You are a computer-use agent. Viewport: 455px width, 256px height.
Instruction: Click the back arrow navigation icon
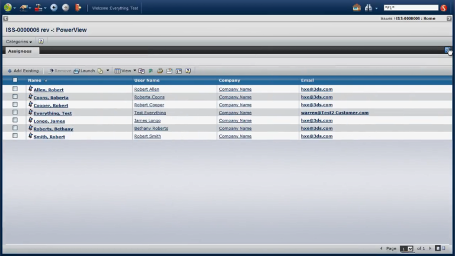coord(54,8)
